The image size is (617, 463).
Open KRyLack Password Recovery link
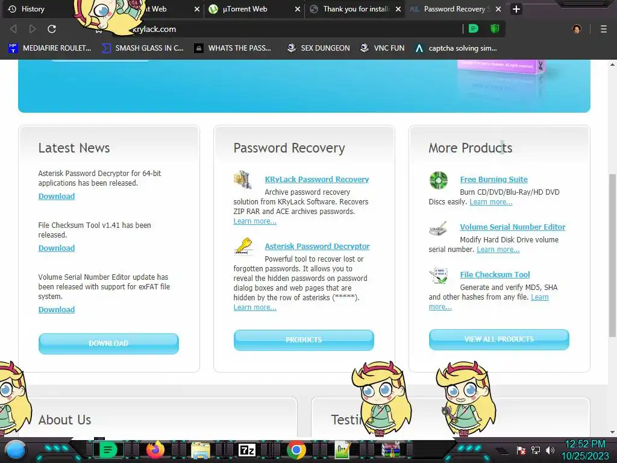click(317, 179)
